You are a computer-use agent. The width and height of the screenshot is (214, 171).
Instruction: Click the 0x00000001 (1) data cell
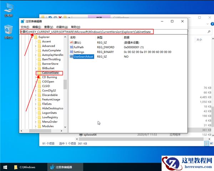tap(134, 47)
